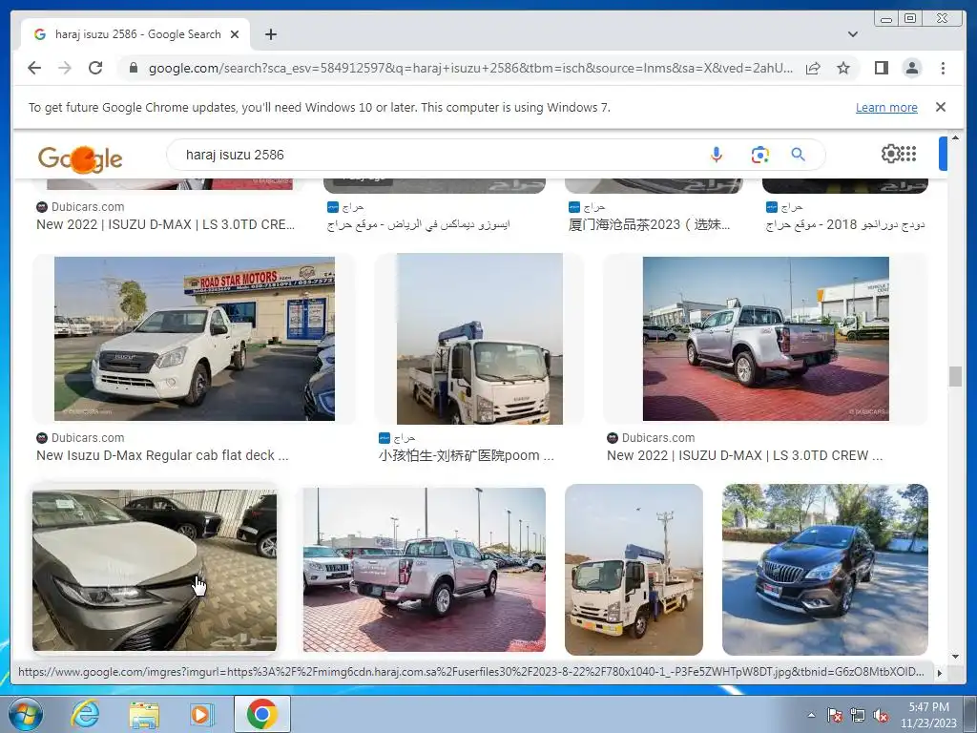977x733 pixels.
Task: Open silver pickup rear view image, bottom row
Action: click(425, 570)
